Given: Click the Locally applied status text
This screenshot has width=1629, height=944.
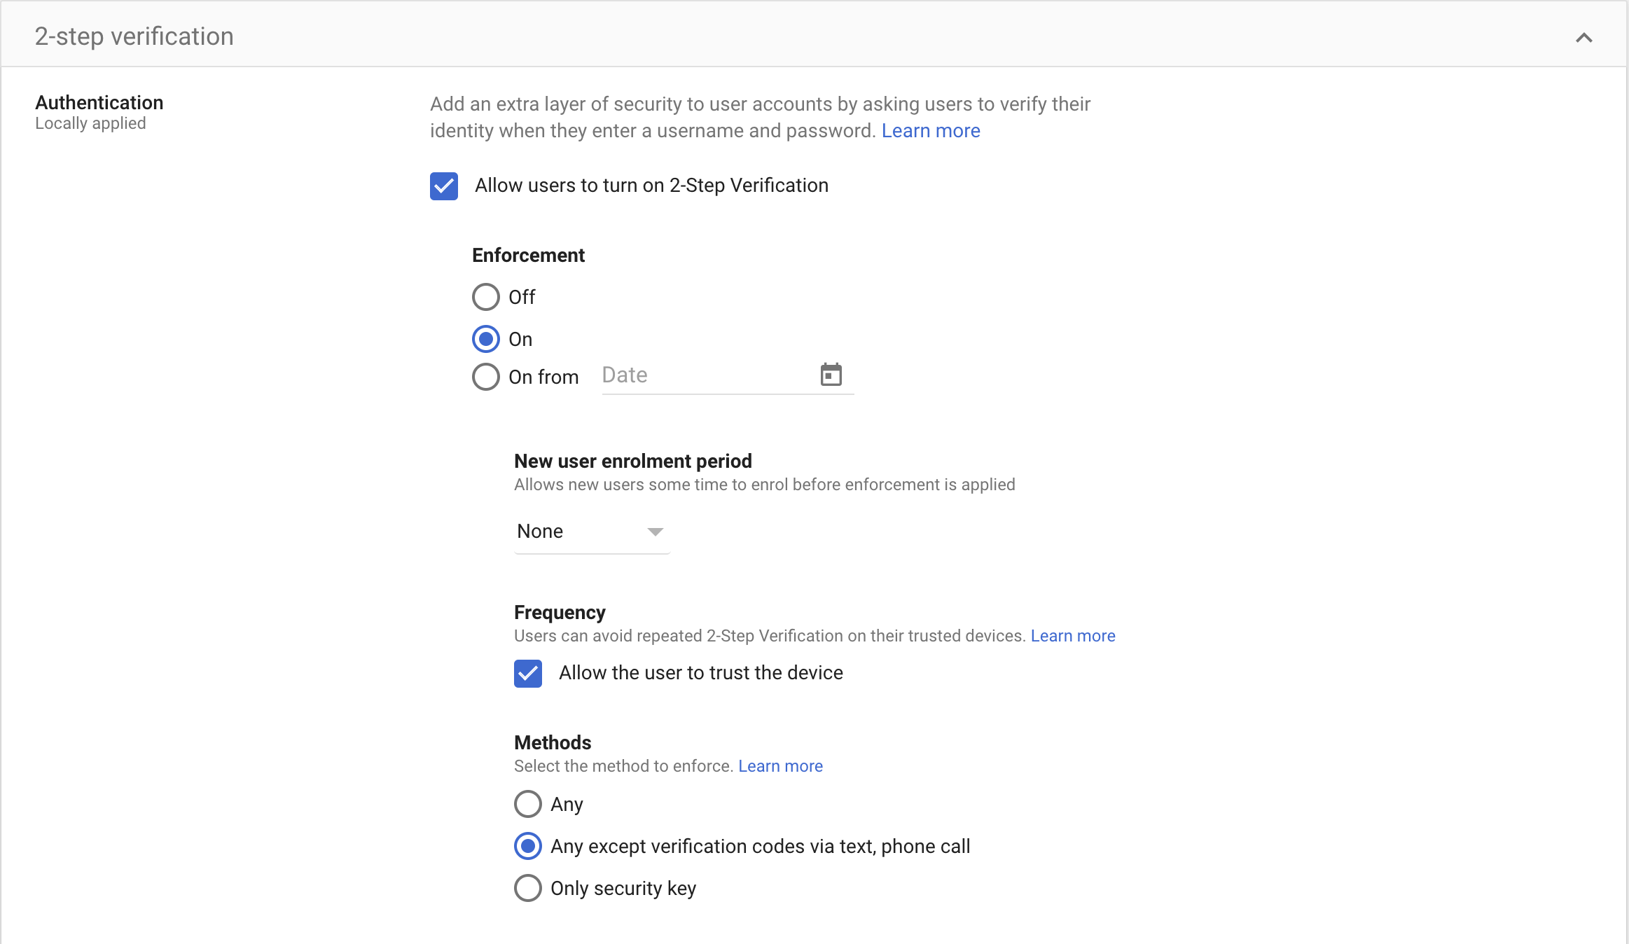Looking at the screenshot, I should [x=90, y=124].
